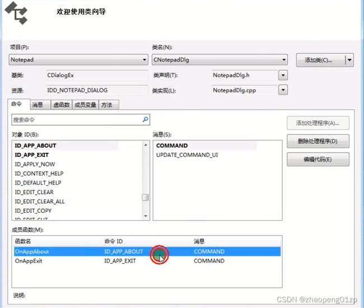
Task: Open dropdown next to NotepadDlg.cpp
Action: (x=283, y=90)
